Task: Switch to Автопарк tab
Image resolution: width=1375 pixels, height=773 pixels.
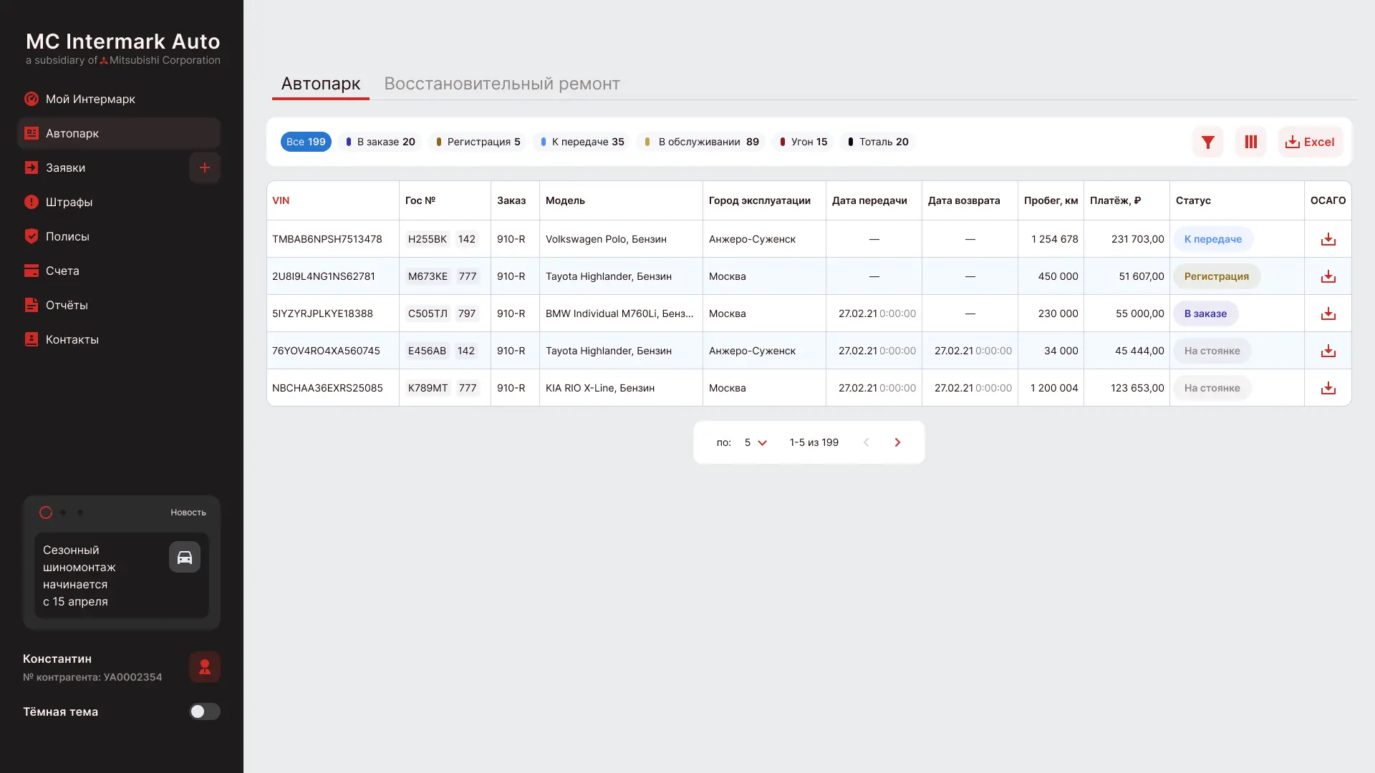Action: pos(321,84)
